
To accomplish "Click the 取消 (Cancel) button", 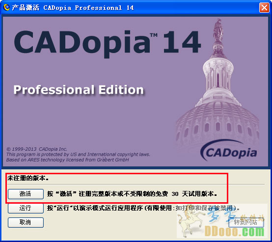I will click(x=26, y=222).
